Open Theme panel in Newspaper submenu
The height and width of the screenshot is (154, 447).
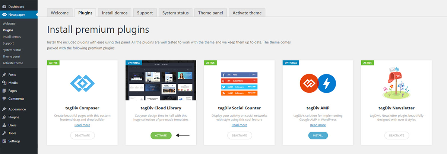pos(12,57)
